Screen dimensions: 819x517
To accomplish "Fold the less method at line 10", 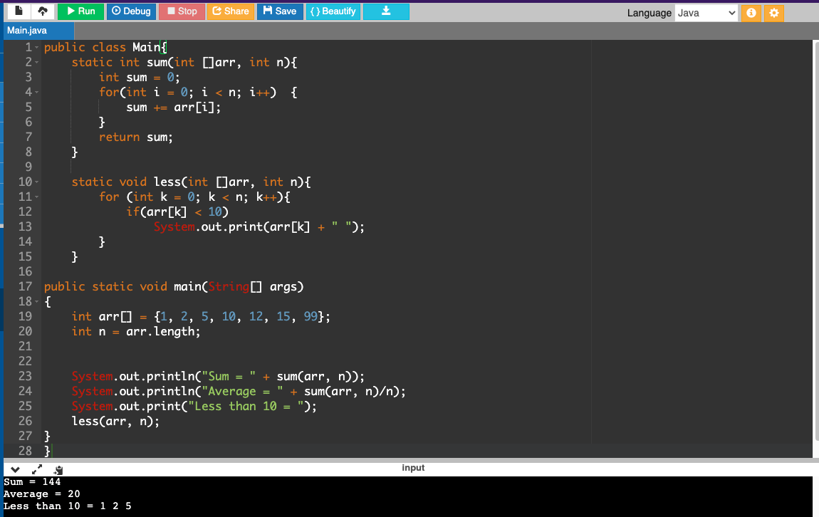I will 35,182.
